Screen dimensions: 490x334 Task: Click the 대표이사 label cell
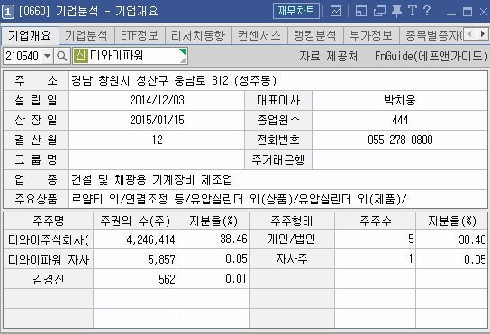pos(278,100)
